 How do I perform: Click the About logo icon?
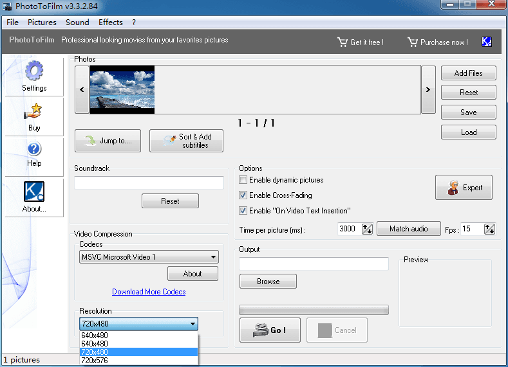(x=34, y=192)
